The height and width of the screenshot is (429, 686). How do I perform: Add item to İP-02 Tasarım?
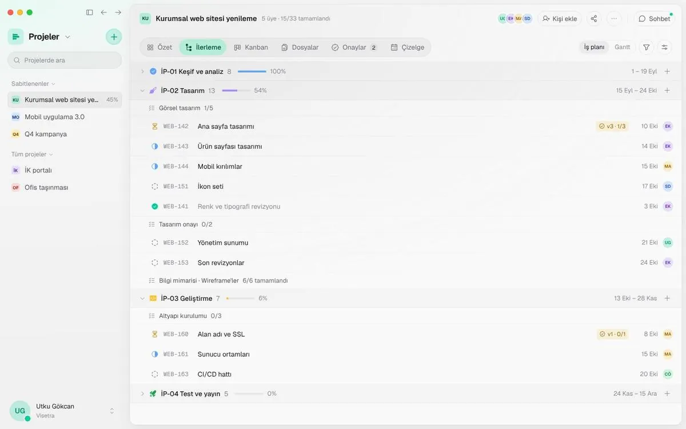pyautogui.click(x=667, y=90)
